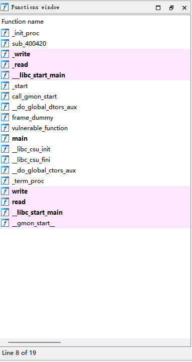The height and width of the screenshot is (362, 192).
Task: Click the function icon beside __libc_csu_init
Action: (x=5, y=149)
